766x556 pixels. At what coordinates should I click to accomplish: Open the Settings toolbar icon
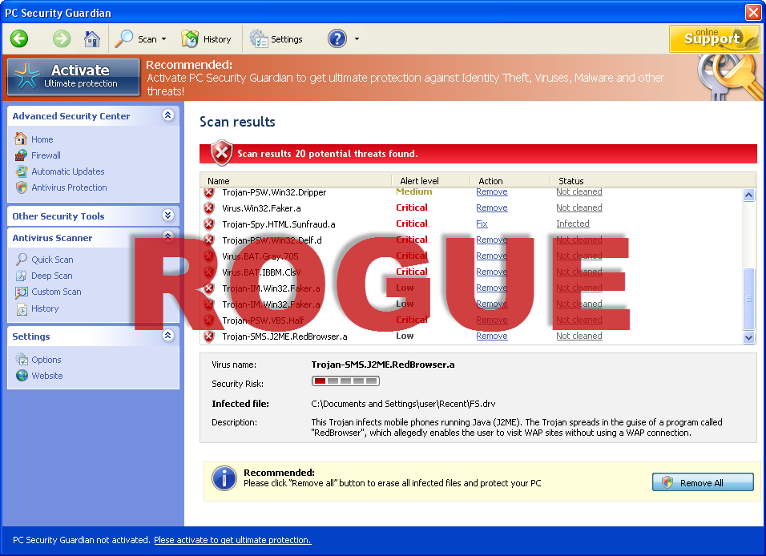(259, 38)
